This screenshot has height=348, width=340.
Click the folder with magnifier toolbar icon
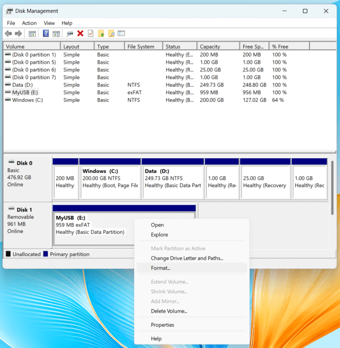pos(111,34)
